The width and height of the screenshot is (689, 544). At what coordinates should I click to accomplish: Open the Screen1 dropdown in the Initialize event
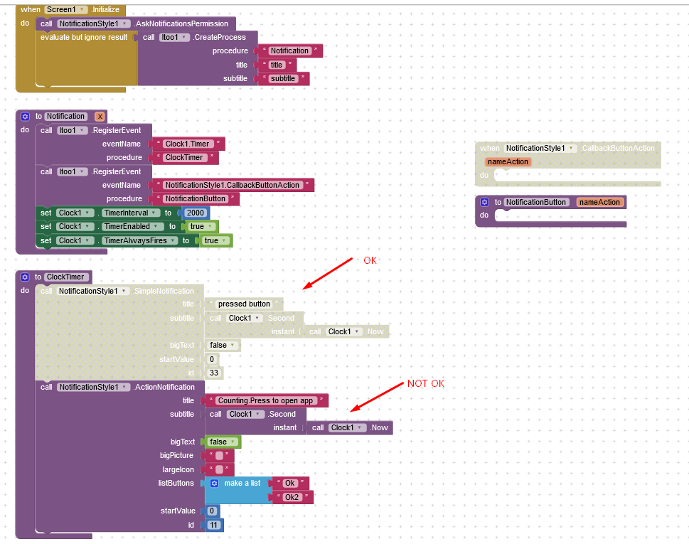tap(66, 10)
